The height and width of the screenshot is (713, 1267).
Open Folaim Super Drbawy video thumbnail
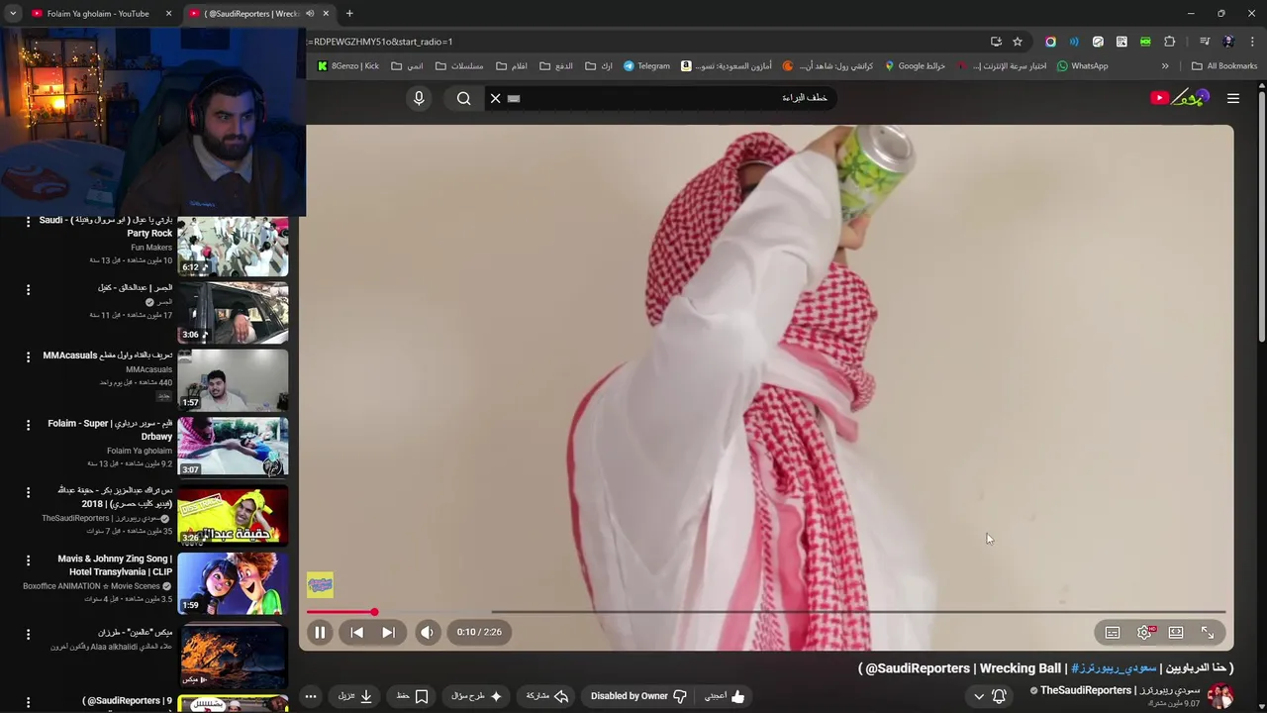tap(233, 447)
